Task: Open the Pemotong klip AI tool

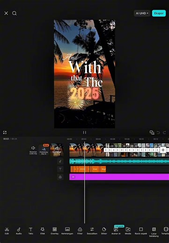Action: (44, 150)
